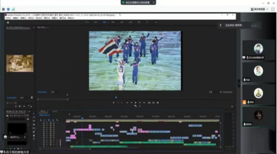Select the Selection arrow tool in timeline toolbar

(x=34, y=114)
